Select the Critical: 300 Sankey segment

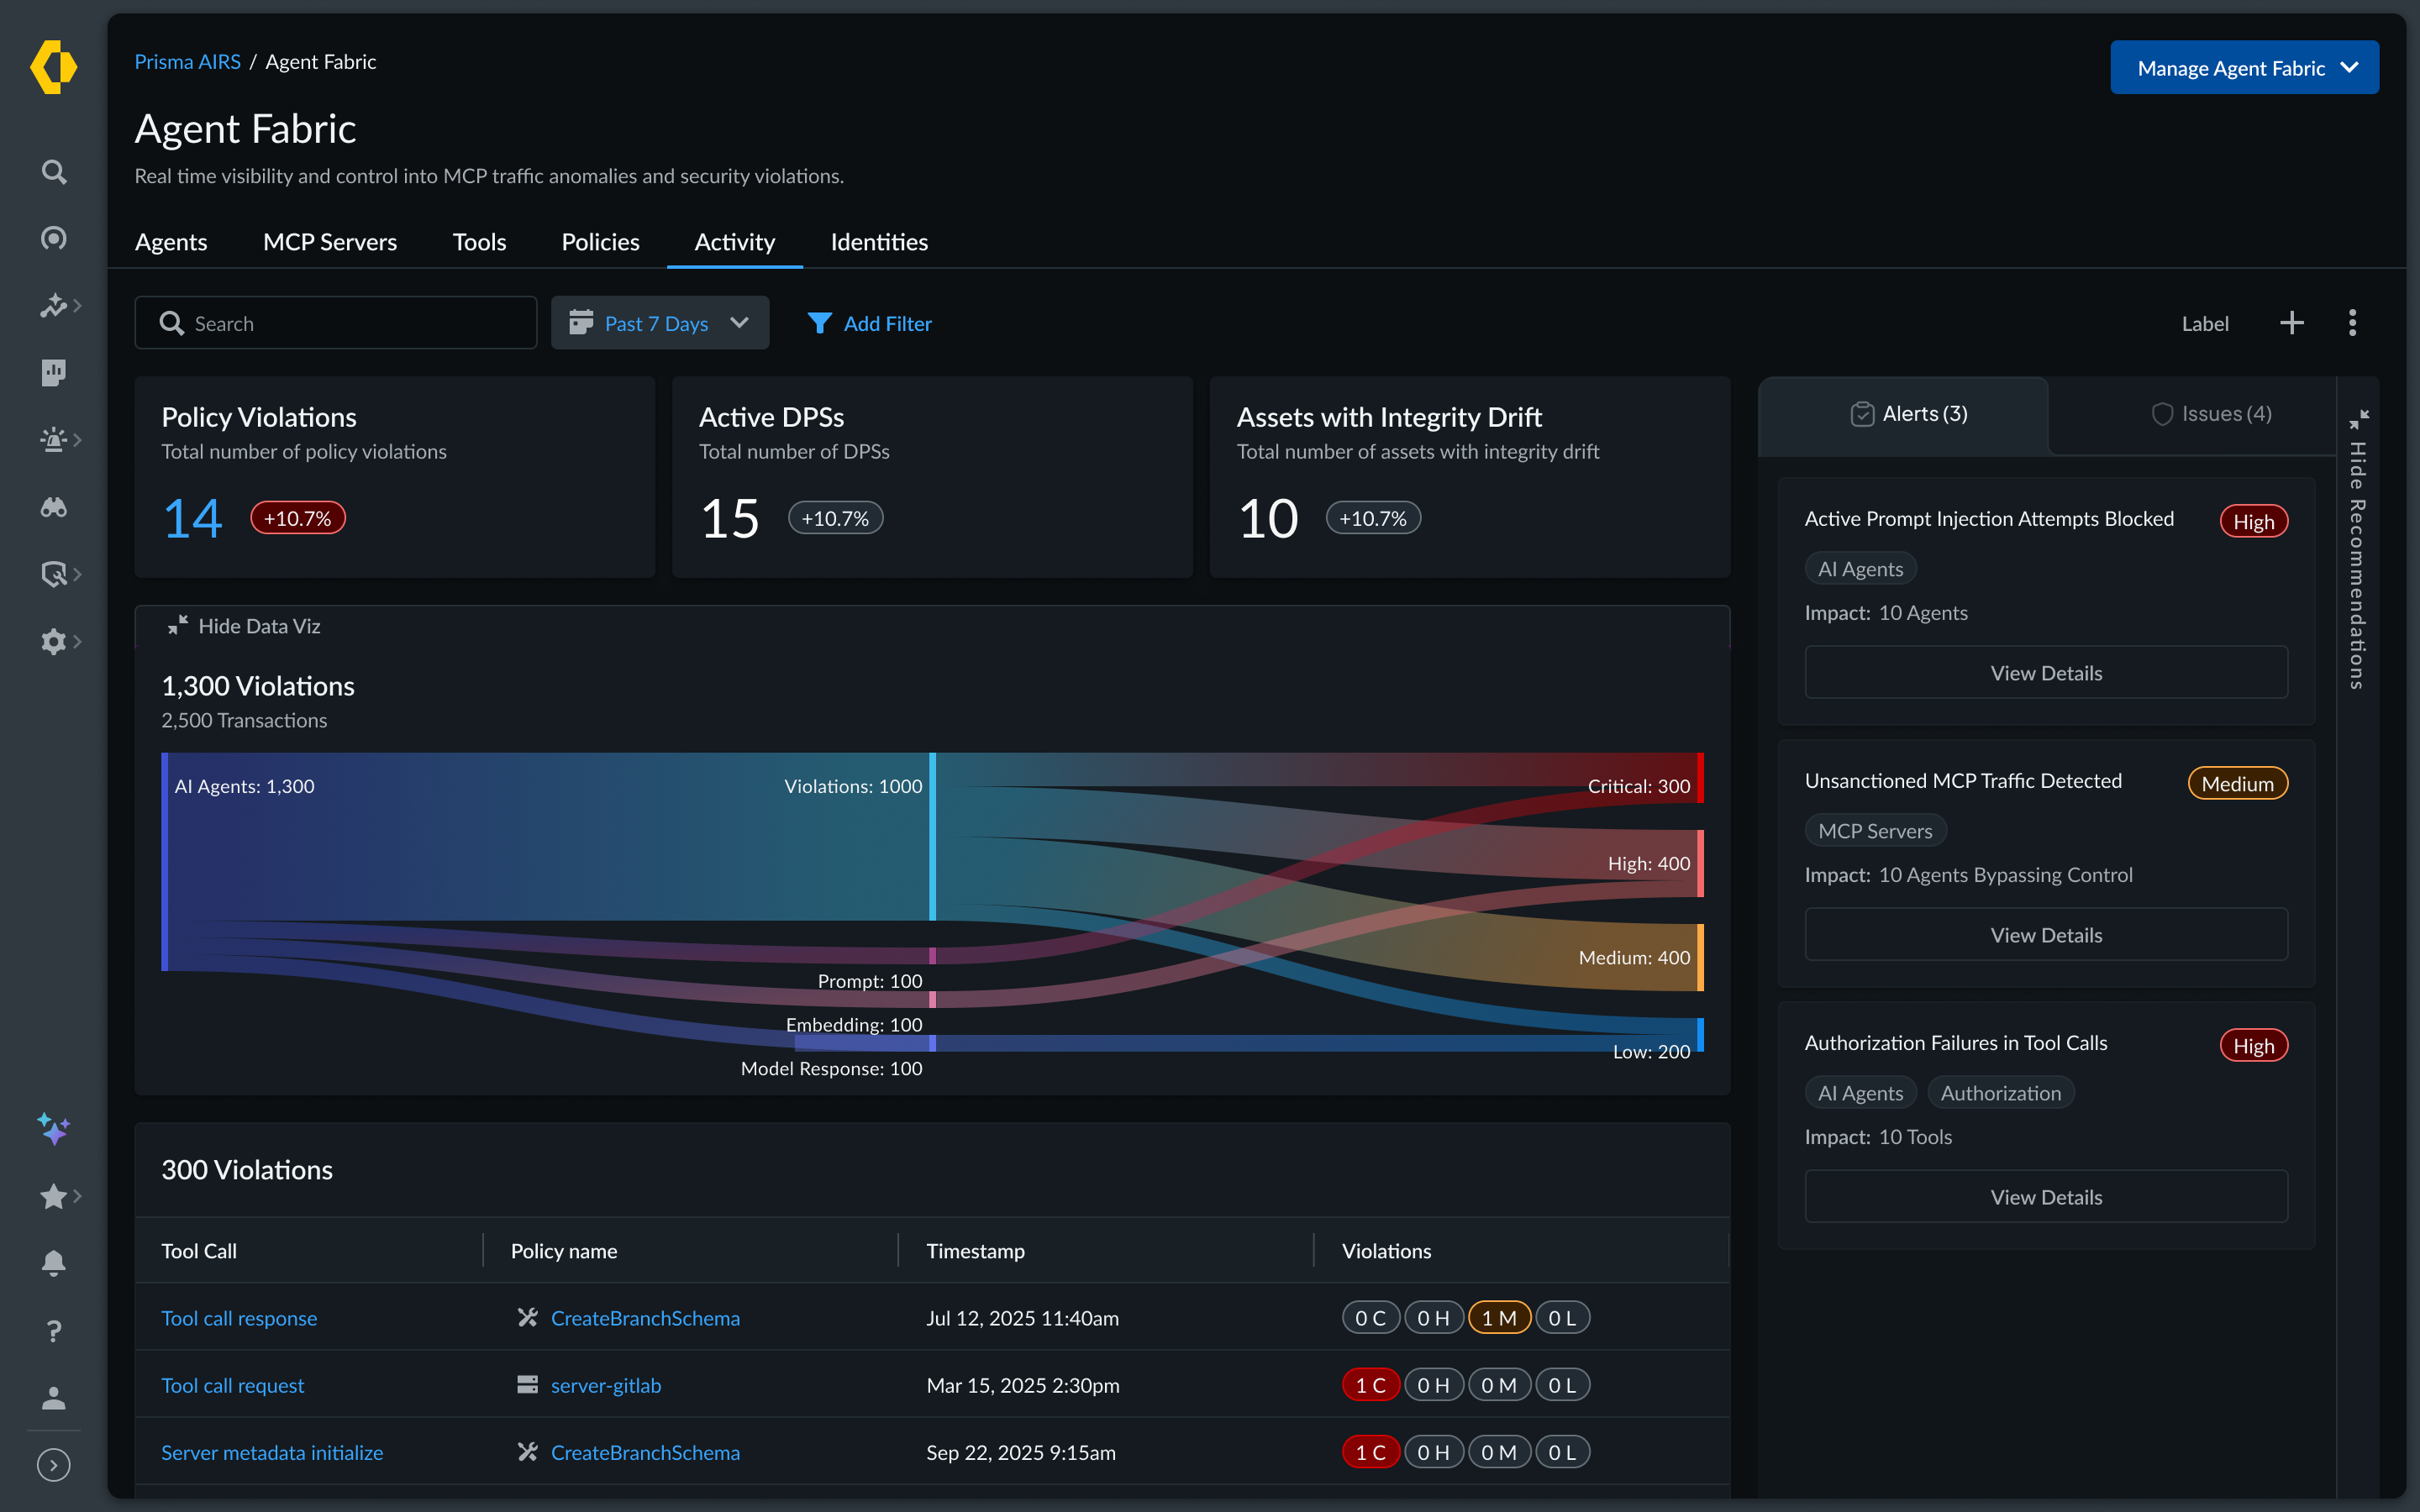tap(1699, 778)
